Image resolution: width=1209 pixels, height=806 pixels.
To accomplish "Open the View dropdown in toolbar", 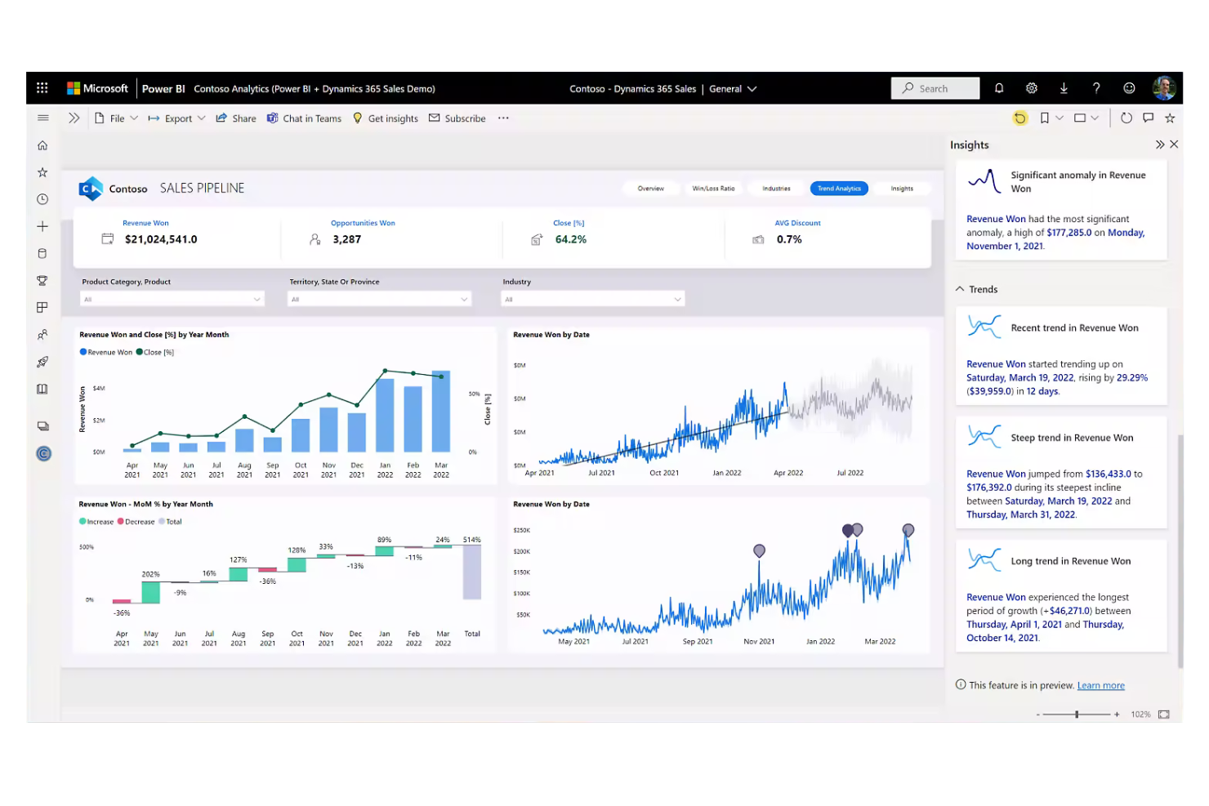I will (1086, 118).
